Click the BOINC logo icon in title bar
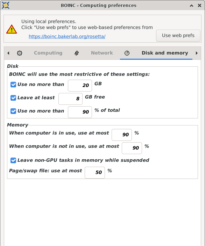 (x=6, y=5)
